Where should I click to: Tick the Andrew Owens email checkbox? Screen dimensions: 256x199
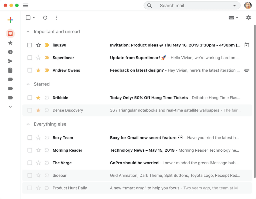30,70
